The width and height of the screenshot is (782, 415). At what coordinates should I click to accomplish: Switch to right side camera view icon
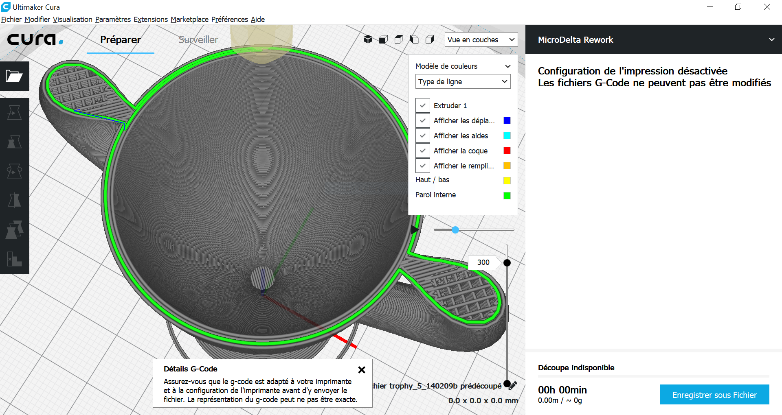click(430, 39)
